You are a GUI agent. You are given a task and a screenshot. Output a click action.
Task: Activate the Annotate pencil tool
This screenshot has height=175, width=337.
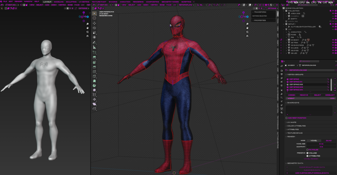coord(94,42)
